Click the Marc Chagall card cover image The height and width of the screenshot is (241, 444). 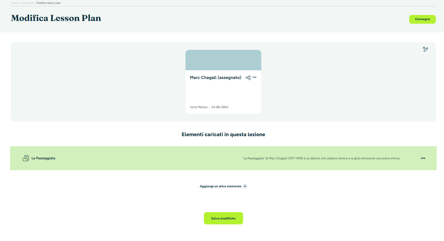click(223, 60)
